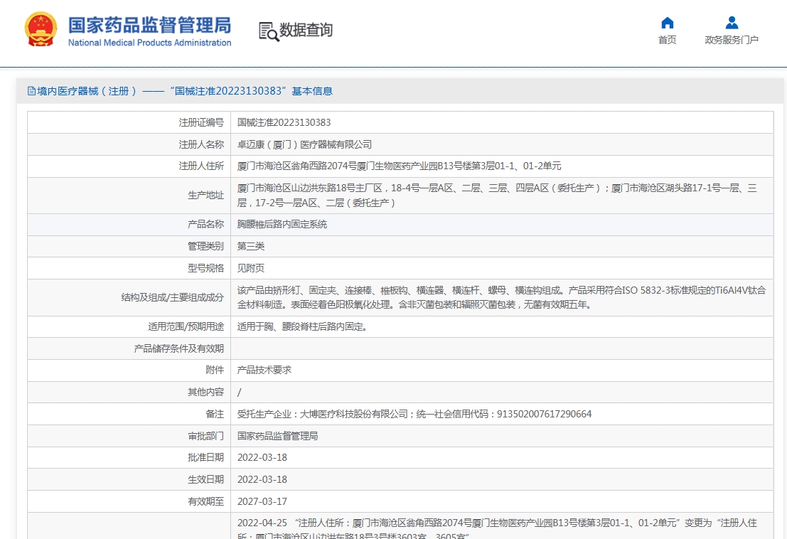The width and height of the screenshot is (787, 539).
Task: Select the 注册人名称 label cell
Action: (201, 144)
